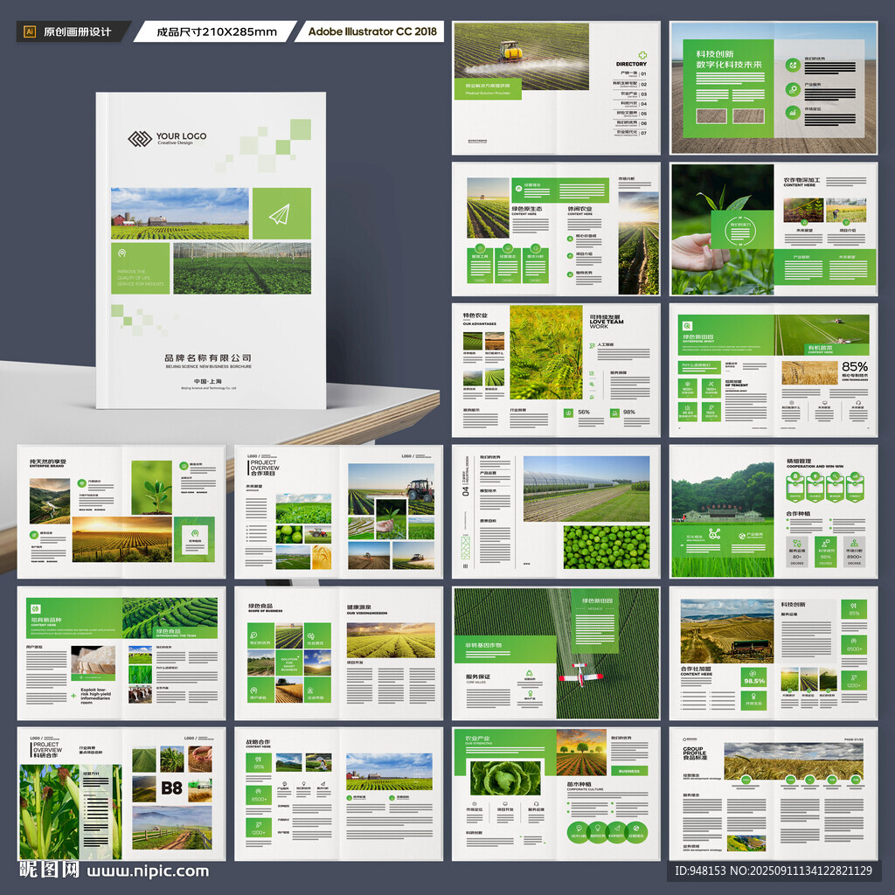895x895 pixels.
Task: Click the YOUR LOGO diamond emblem on cover
Action: pyautogui.click(x=139, y=139)
